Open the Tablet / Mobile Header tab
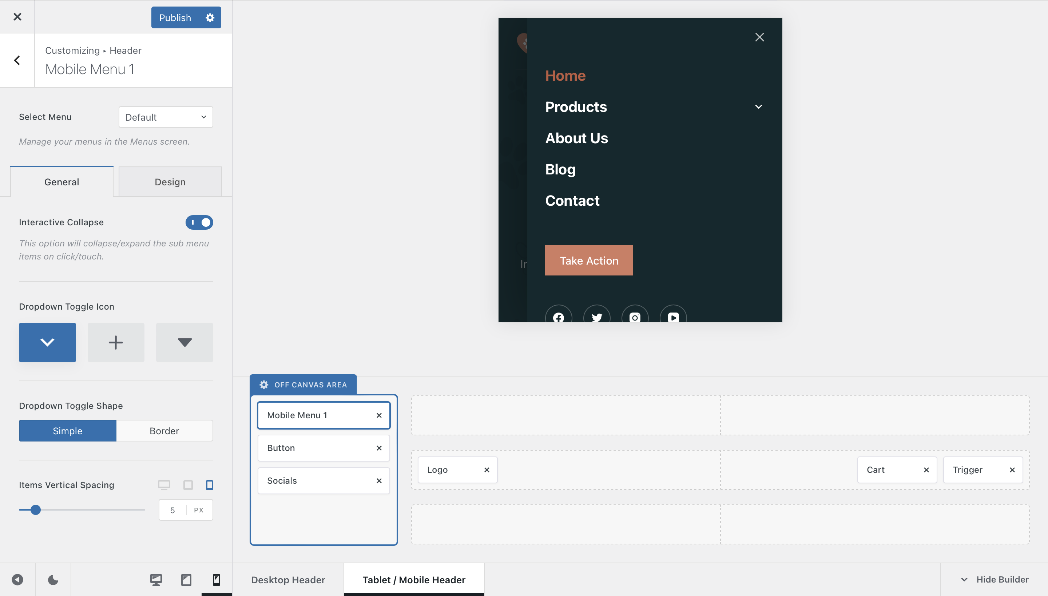The height and width of the screenshot is (596, 1048). (x=414, y=580)
